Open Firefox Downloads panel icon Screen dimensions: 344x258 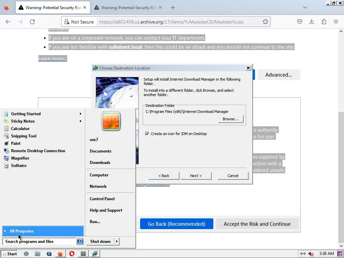[x=311, y=21]
